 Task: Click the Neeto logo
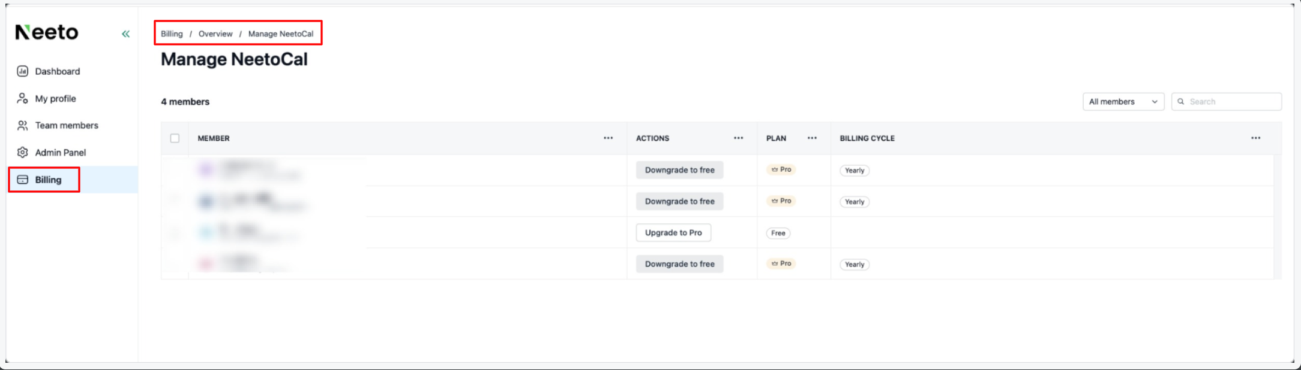click(x=47, y=32)
